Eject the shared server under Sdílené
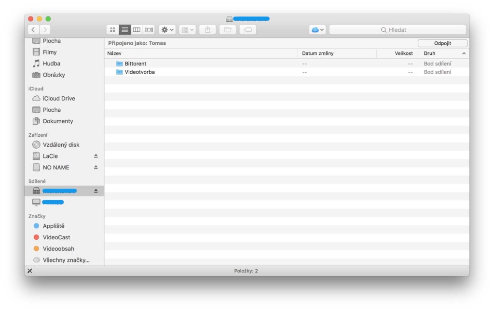Screen dimensions: 494x311 (95, 190)
